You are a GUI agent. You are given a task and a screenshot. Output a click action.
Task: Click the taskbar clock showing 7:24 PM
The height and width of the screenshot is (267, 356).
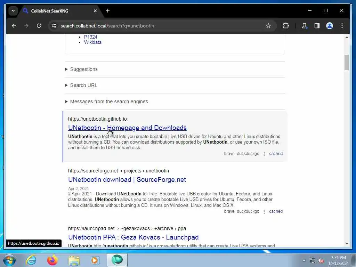click(x=338, y=260)
